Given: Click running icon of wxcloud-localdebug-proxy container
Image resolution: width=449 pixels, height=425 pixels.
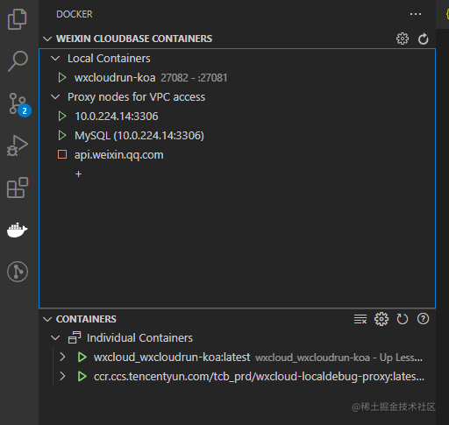Looking at the screenshot, I should pos(82,376).
